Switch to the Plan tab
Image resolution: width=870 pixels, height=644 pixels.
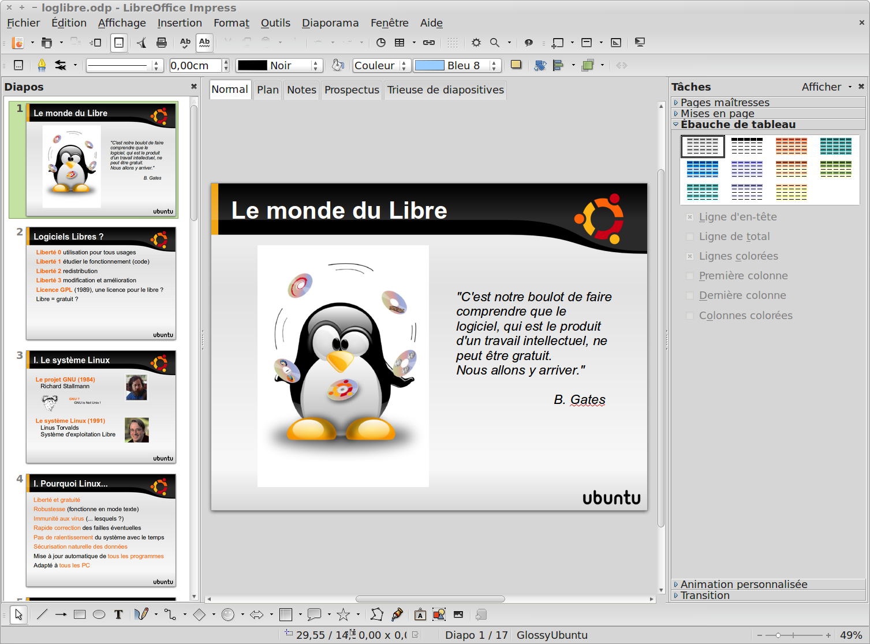point(268,89)
